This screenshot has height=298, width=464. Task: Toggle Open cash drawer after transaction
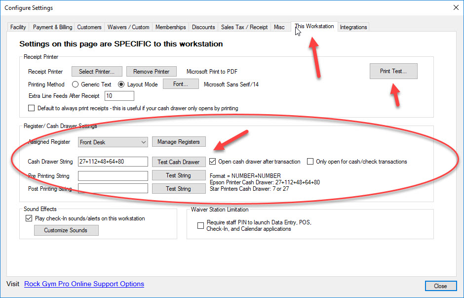coord(212,162)
